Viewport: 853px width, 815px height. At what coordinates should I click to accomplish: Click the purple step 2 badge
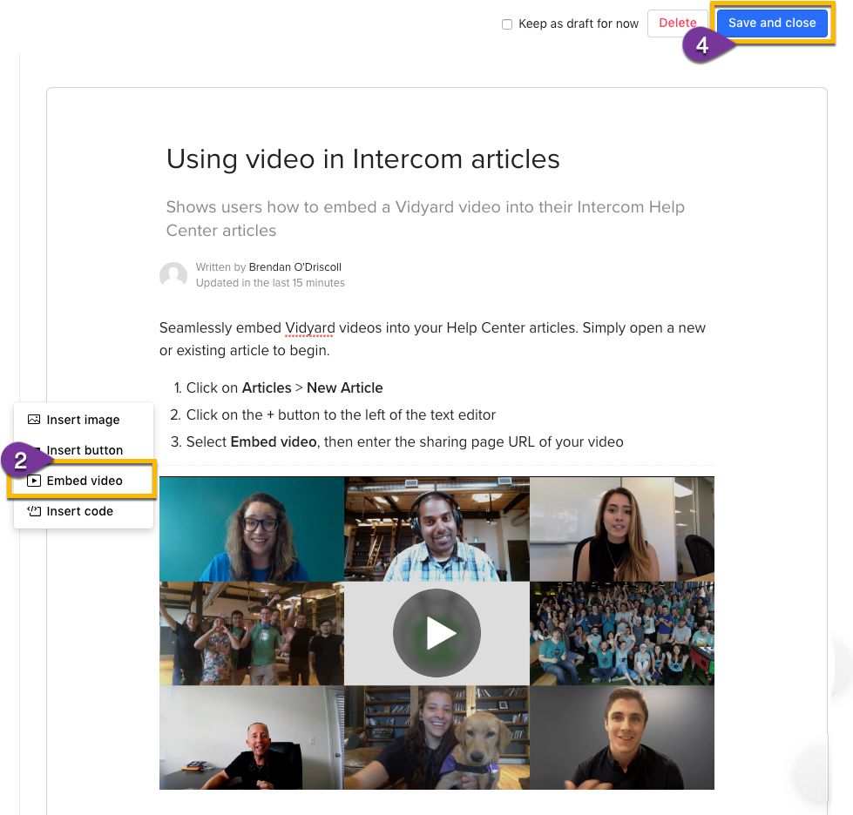[x=20, y=460]
